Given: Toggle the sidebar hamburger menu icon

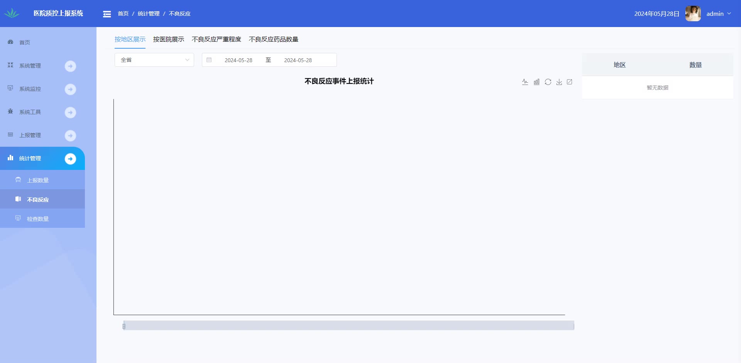Looking at the screenshot, I should coord(107,14).
